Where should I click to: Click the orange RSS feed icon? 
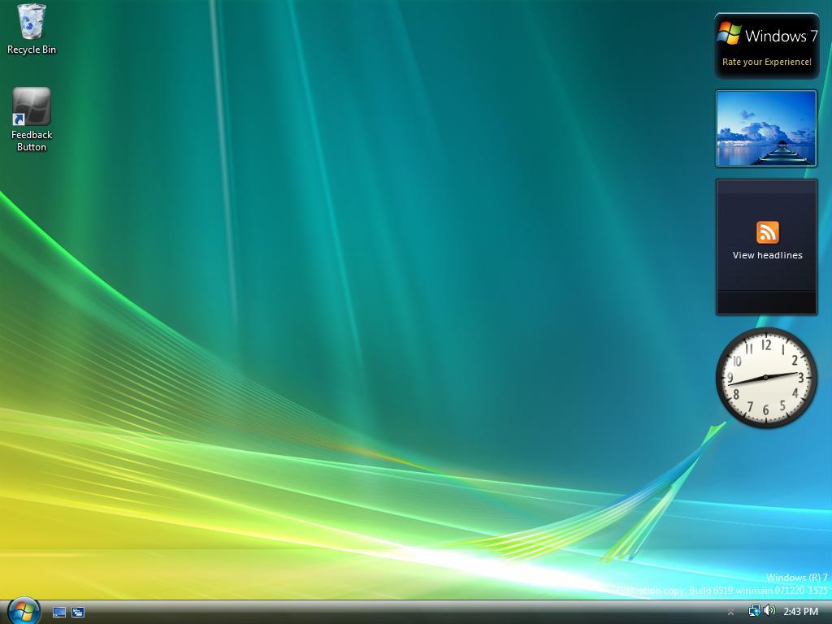coord(767,232)
